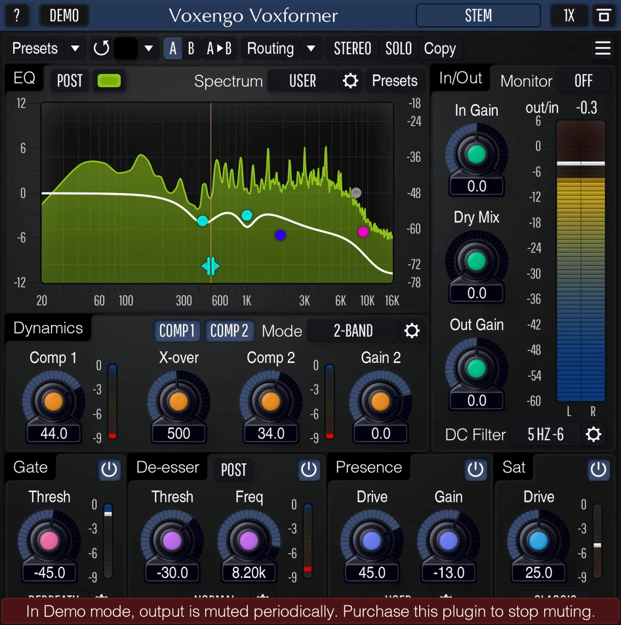Screen dimensions: 621x625
Task: Click the Sat Drive knob
Action: (x=538, y=541)
